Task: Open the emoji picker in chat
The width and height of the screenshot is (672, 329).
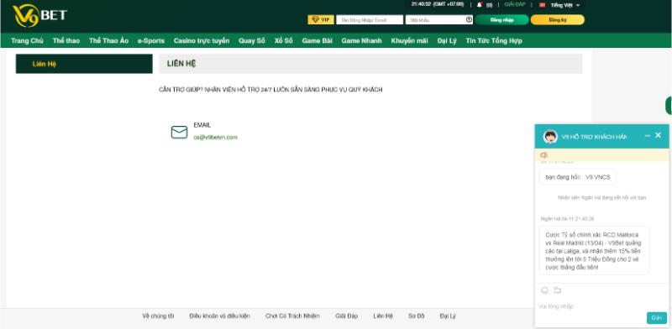Action: pos(544,290)
